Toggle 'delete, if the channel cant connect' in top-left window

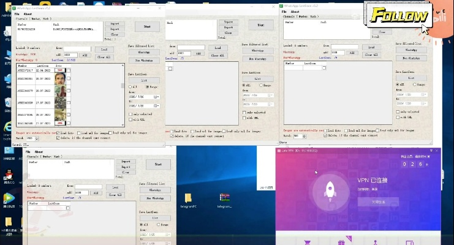click(58, 137)
